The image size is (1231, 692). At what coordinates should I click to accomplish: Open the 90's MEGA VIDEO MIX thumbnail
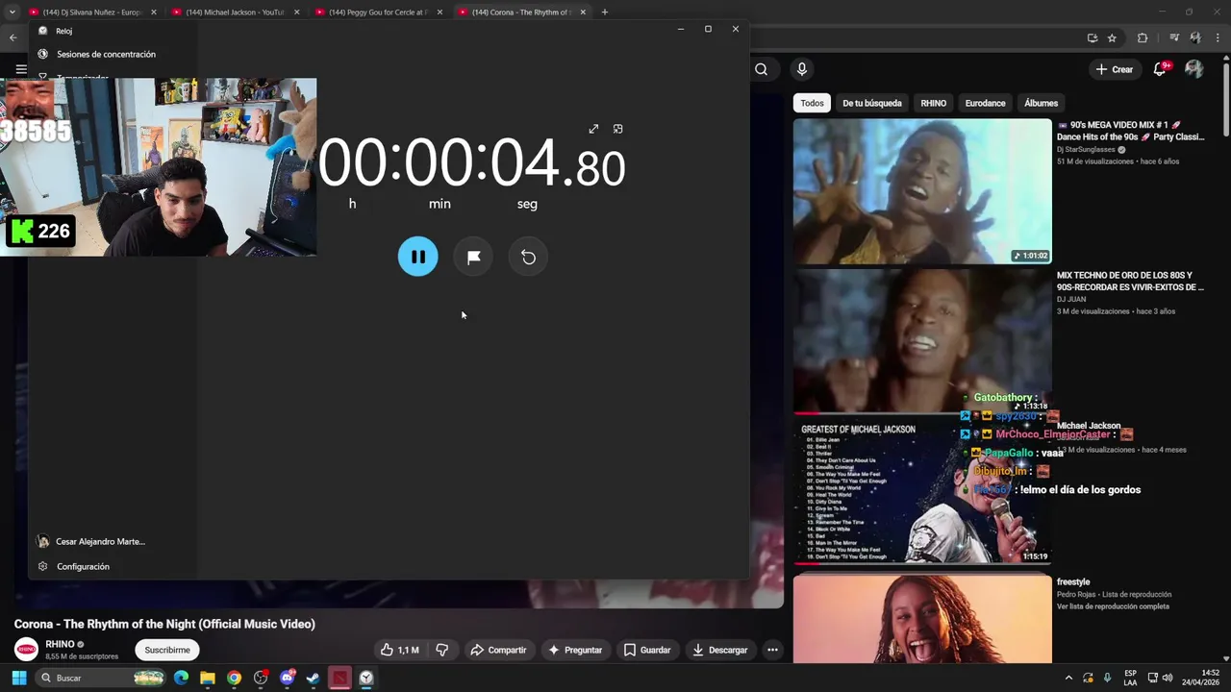[922, 190]
